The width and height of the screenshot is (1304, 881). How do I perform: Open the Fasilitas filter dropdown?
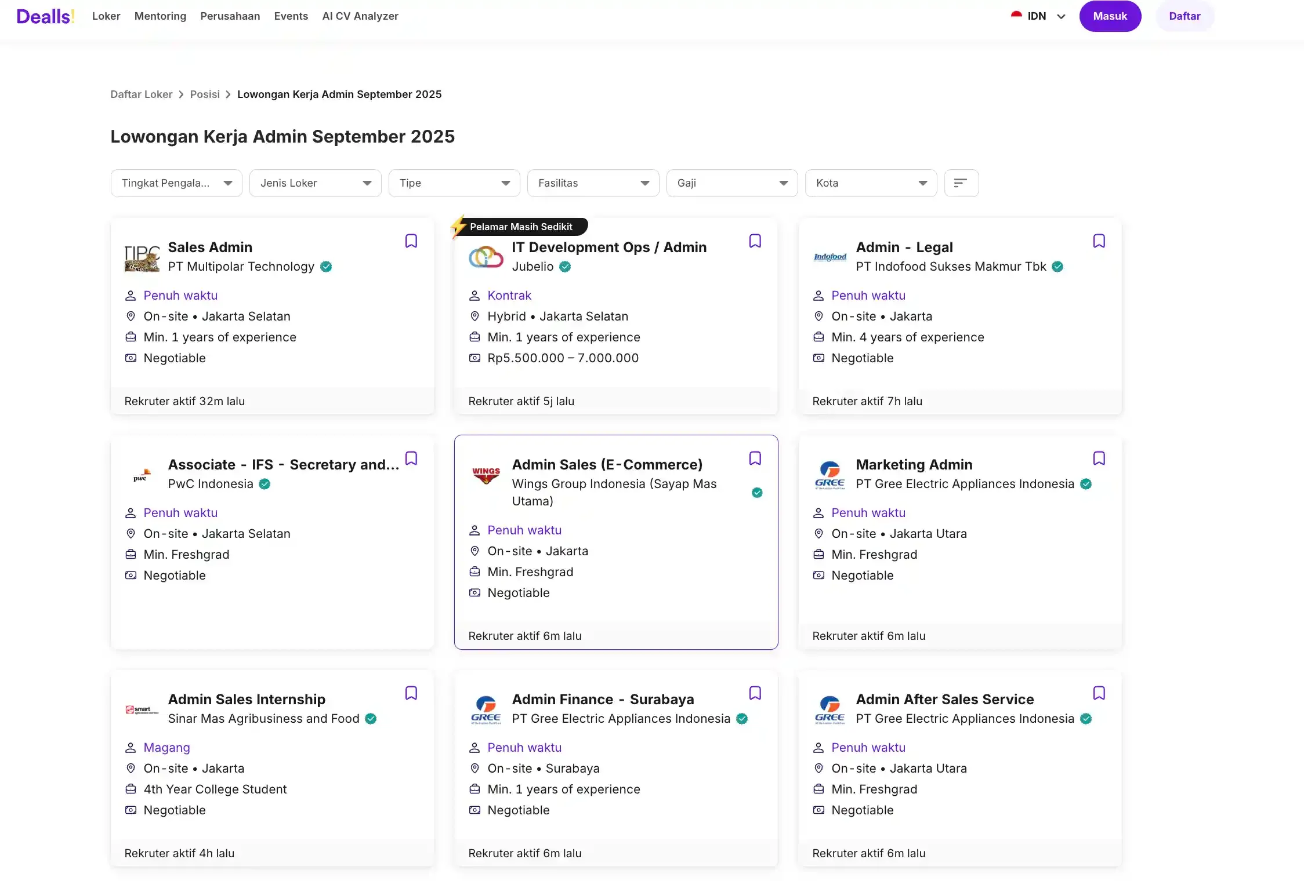click(593, 183)
